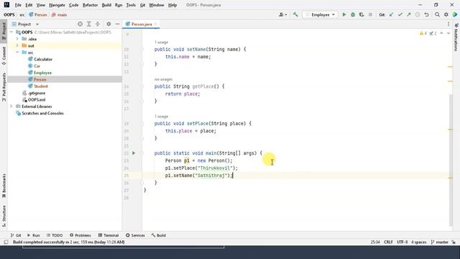
Task: Open Project panel options gear
Action: click(x=109, y=24)
